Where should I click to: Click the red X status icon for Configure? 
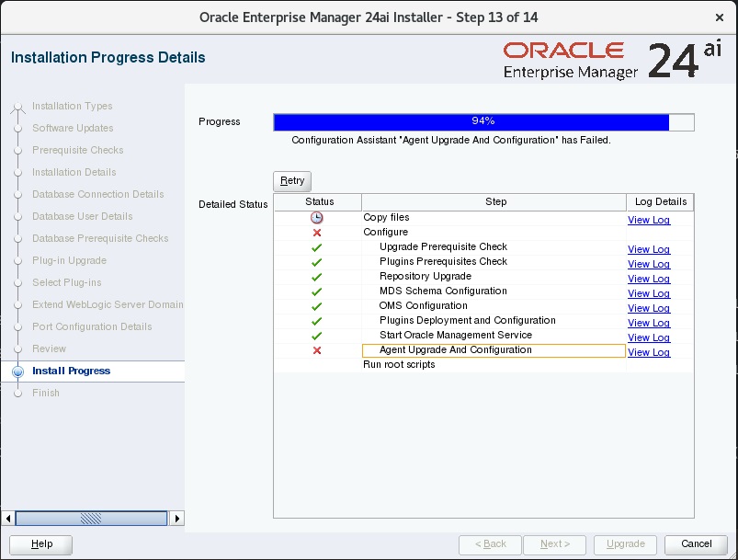click(x=317, y=233)
